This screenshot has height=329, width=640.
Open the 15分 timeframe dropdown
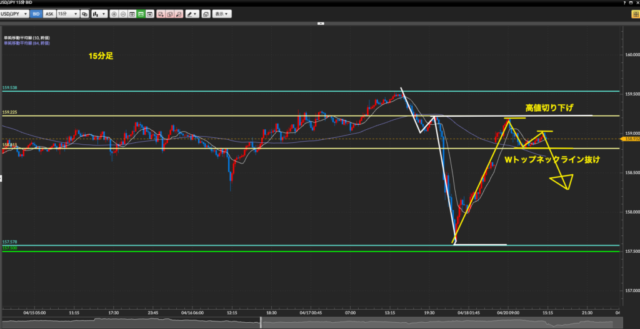pyautogui.click(x=67, y=14)
